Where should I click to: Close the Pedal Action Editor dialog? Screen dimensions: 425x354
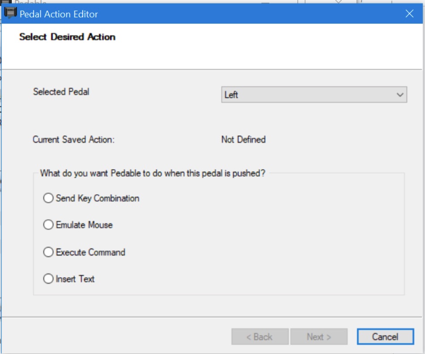pyautogui.click(x=409, y=14)
